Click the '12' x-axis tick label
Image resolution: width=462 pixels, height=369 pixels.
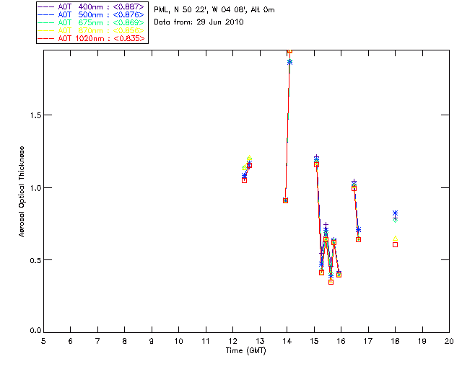coord(232,341)
